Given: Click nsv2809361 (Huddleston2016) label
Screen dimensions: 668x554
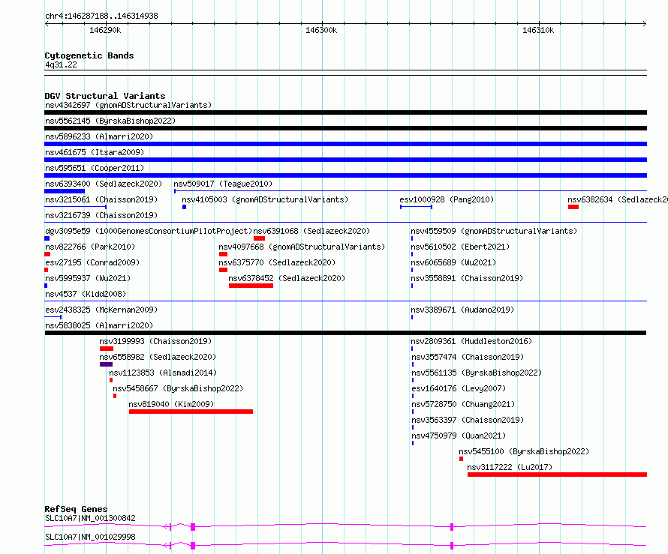Looking at the screenshot, I should 471,341.
